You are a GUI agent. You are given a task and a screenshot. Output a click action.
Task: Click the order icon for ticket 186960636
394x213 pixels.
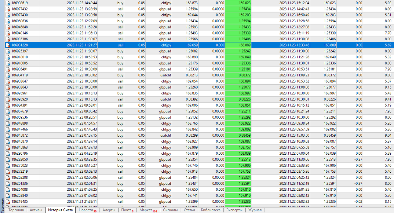pos(8,21)
